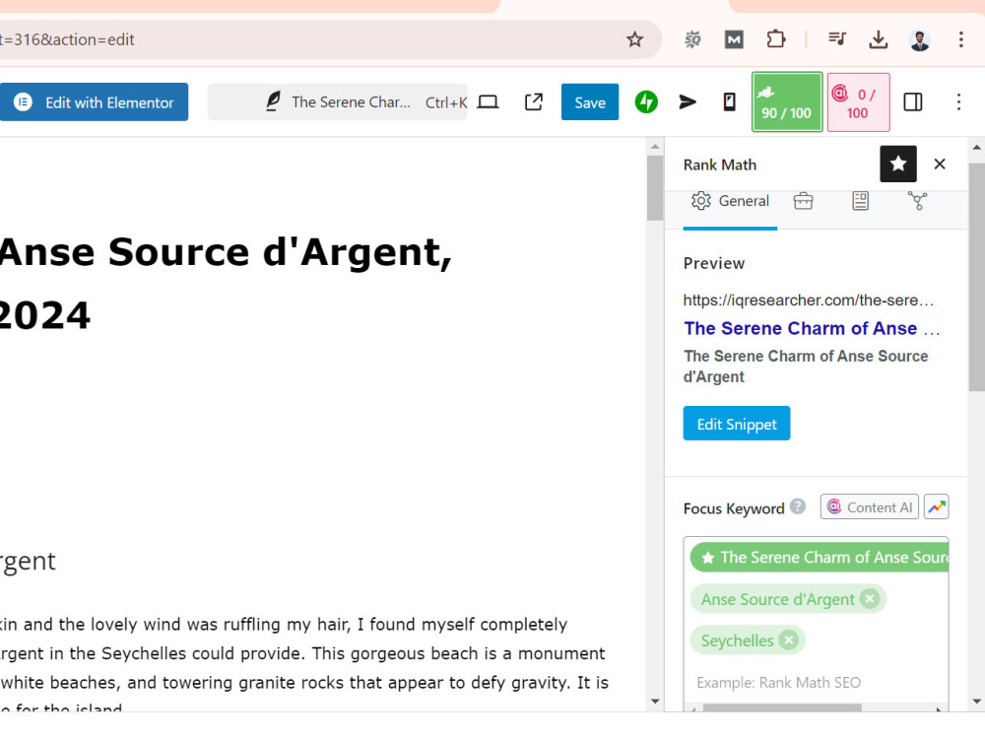The height and width of the screenshot is (739, 985).
Task: Click the green Jetpack lightning icon
Action: point(646,101)
